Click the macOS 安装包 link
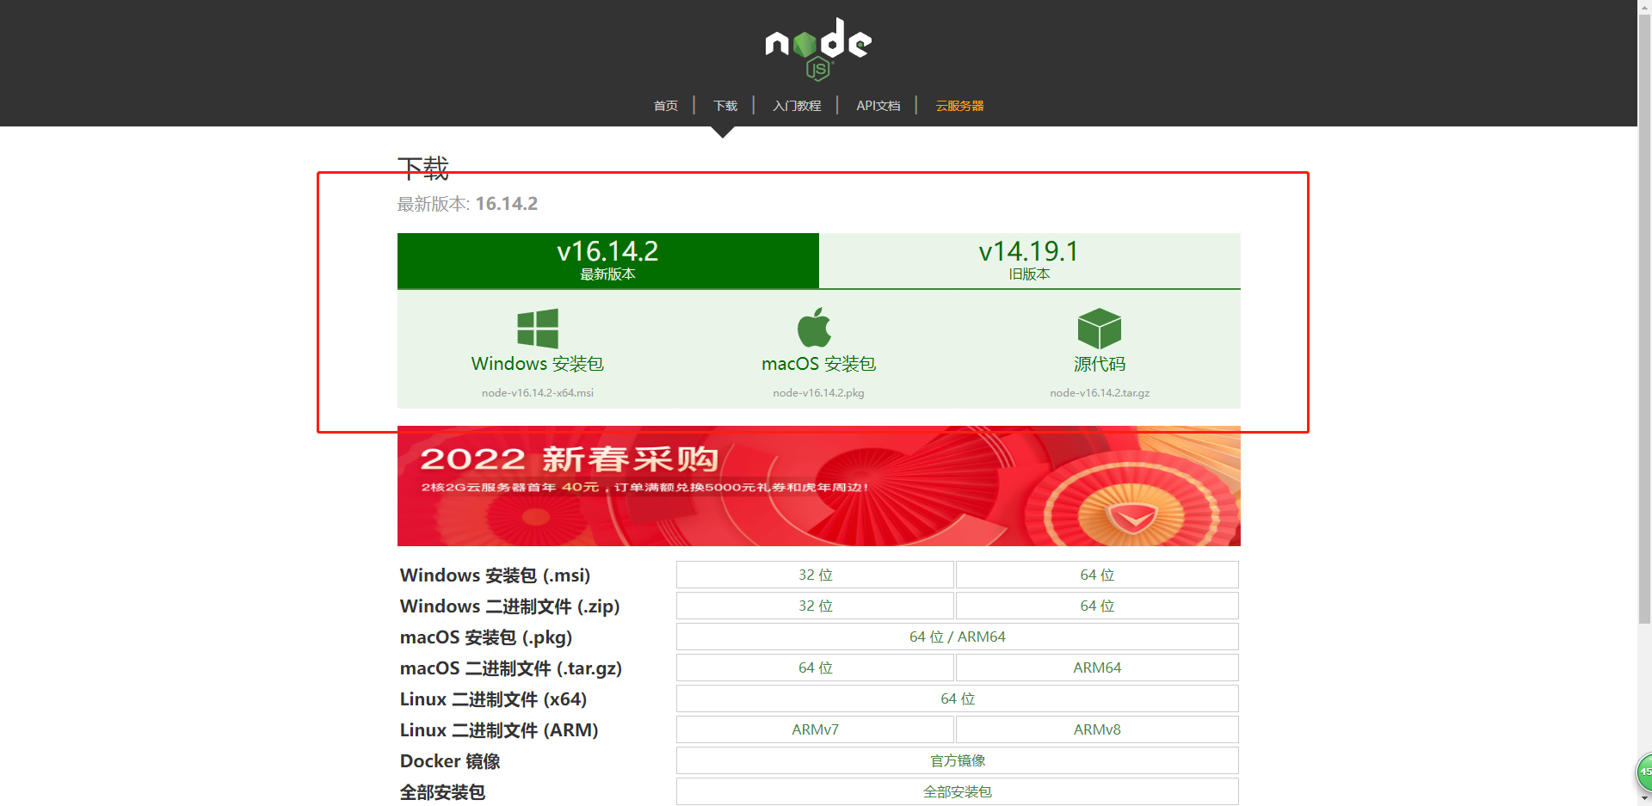 [818, 364]
